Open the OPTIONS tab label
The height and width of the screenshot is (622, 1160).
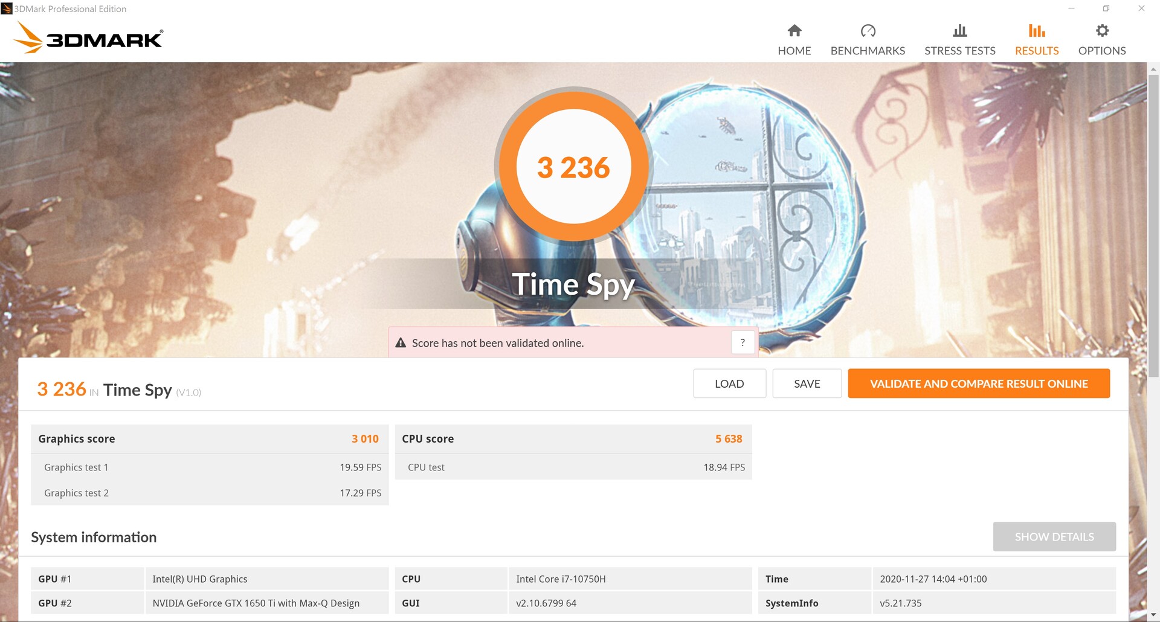tap(1102, 51)
